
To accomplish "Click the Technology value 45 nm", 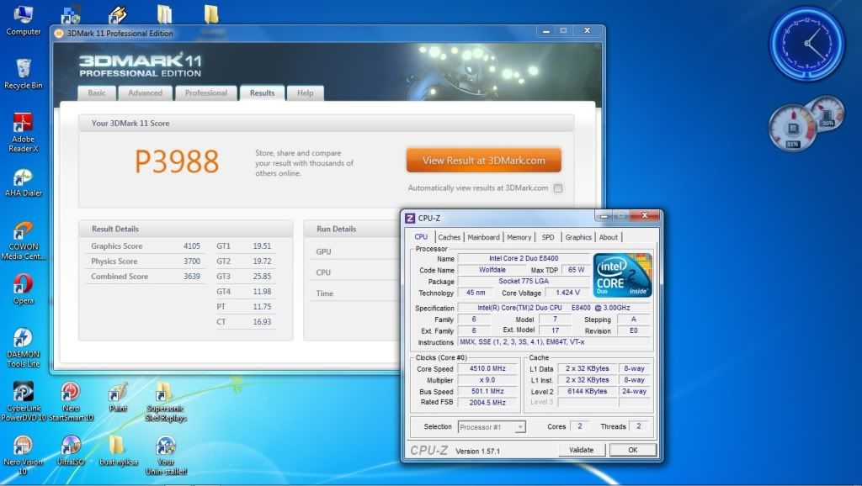I will [x=476, y=293].
